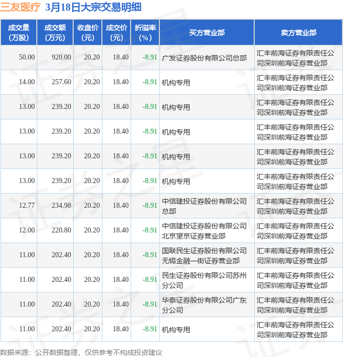Viewport: 343px width, 357px height.
Task: Select the 卖方营业部 column header
Action: pyautogui.click(x=299, y=32)
